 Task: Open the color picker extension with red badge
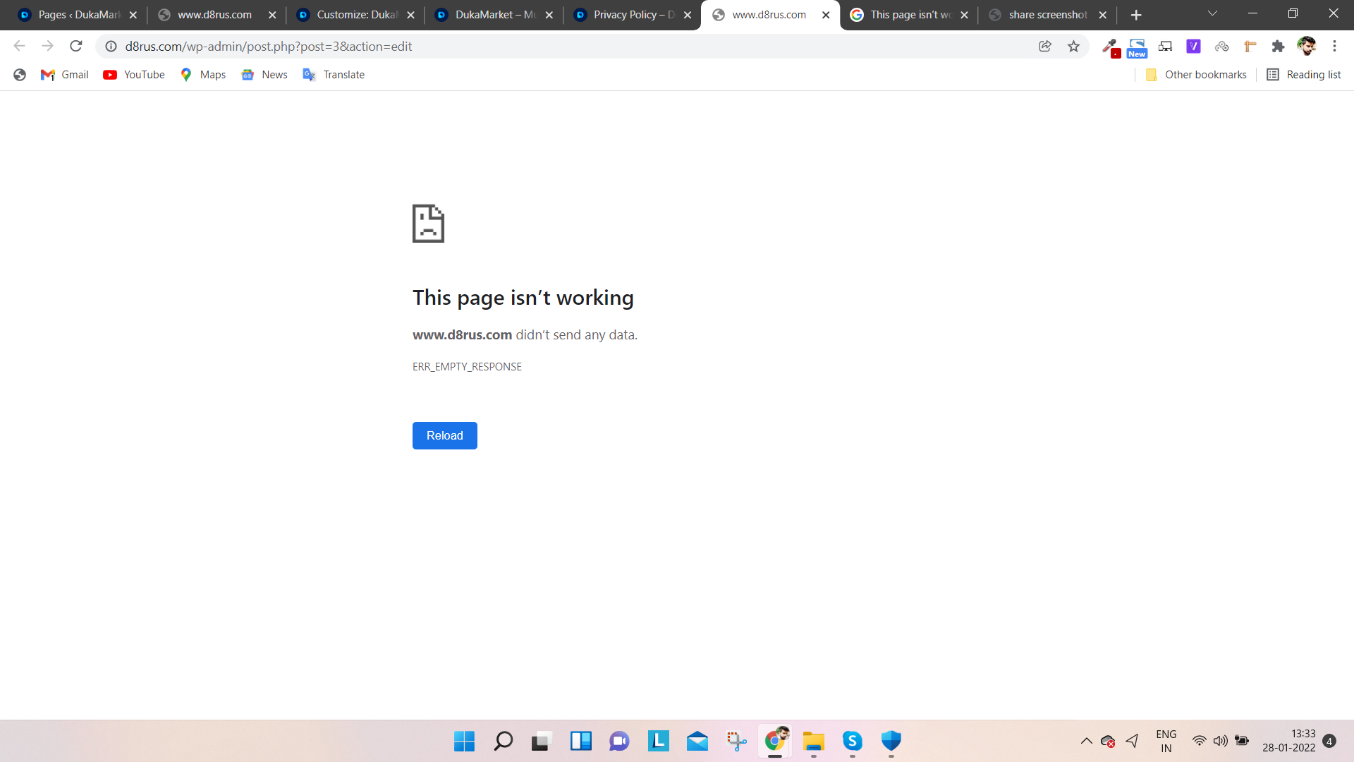pos(1111,47)
